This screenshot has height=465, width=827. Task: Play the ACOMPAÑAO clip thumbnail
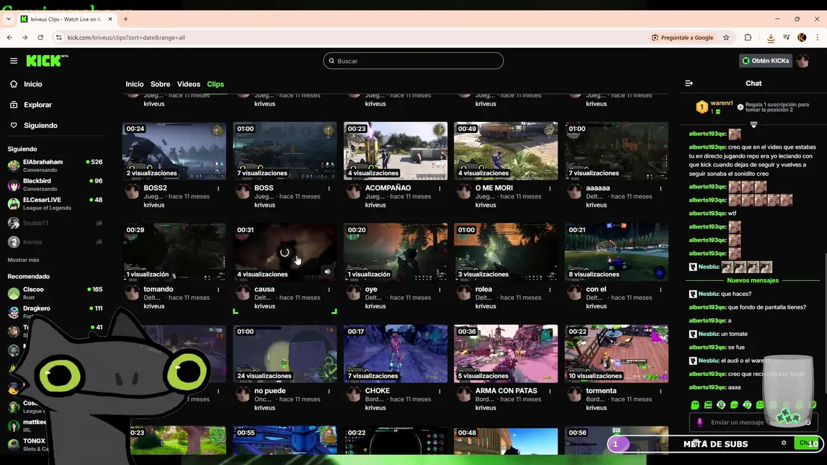(x=395, y=151)
